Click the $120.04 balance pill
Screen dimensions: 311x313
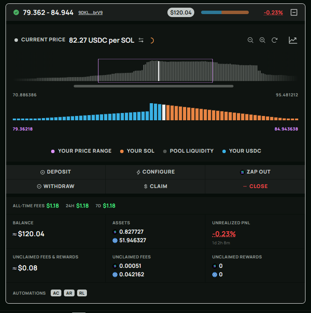point(181,12)
